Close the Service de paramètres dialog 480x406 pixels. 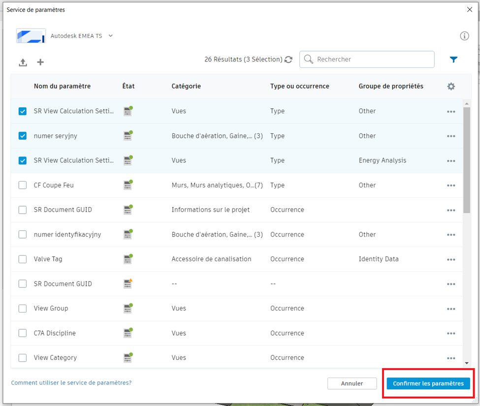click(470, 9)
